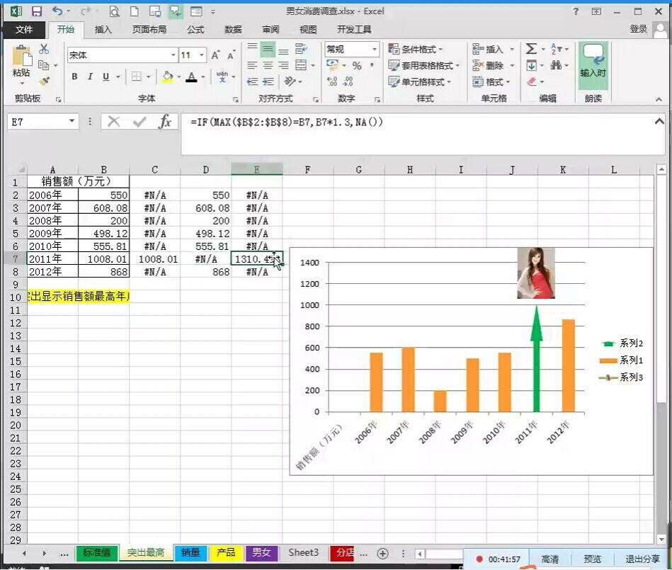Click the Format Painter brush icon
The image size is (672, 570).
[45, 82]
